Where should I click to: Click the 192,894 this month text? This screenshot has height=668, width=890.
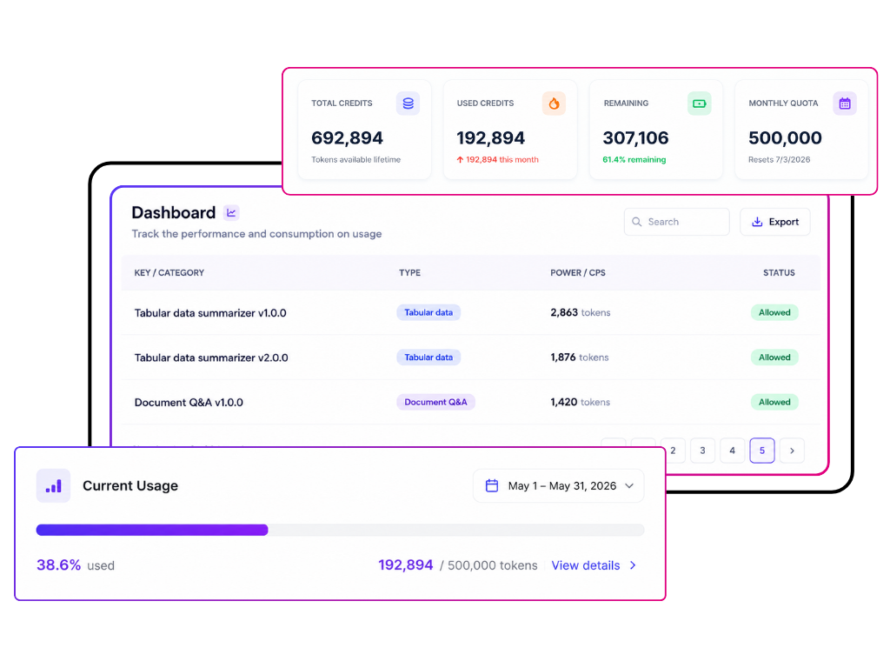click(502, 160)
